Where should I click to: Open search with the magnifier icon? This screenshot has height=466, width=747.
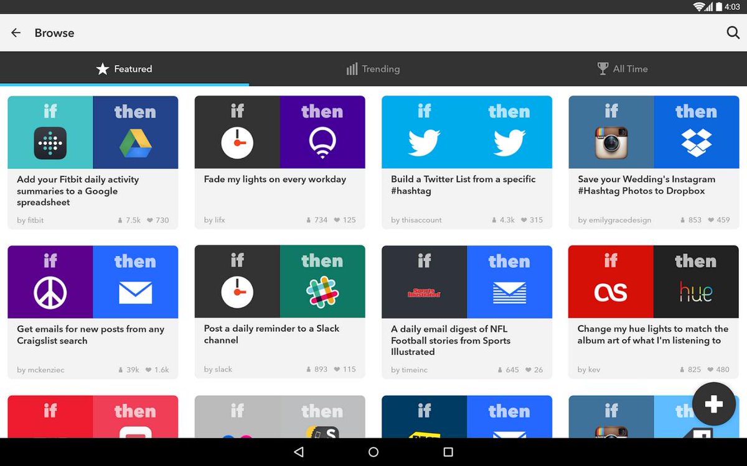733,33
